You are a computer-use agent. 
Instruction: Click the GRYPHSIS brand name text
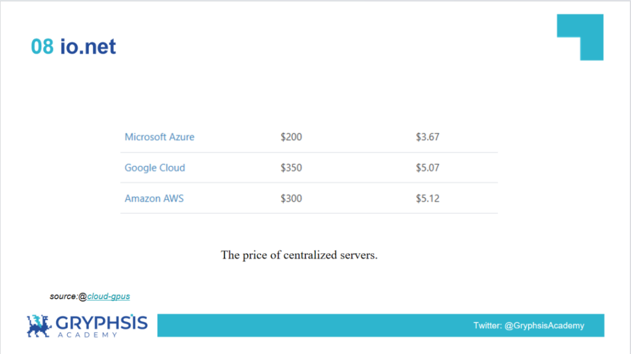point(102,323)
